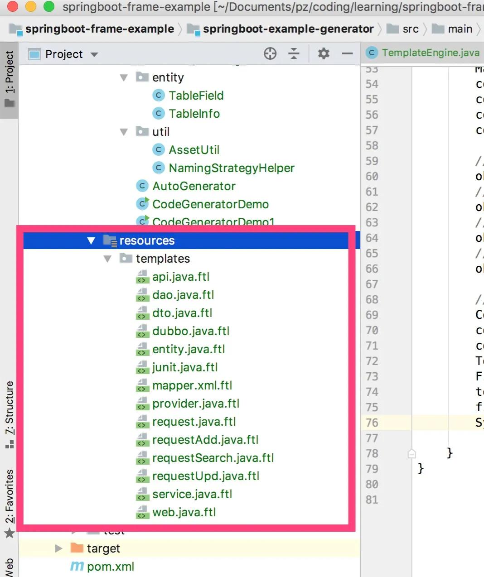484x577 pixels.
Task: Select entity.java.ftl template file
Action: coord(189,349)
